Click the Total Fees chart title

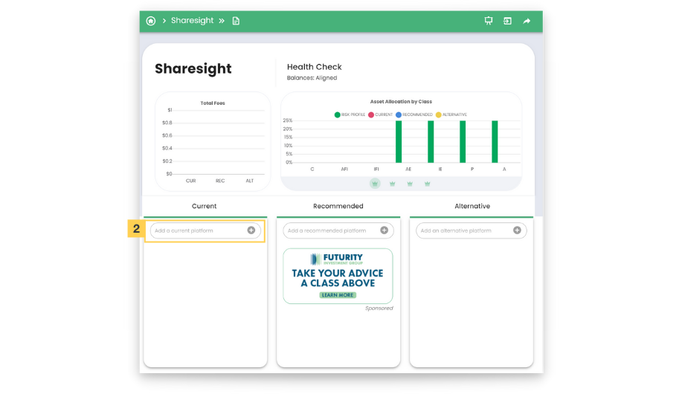pos(212,103)
